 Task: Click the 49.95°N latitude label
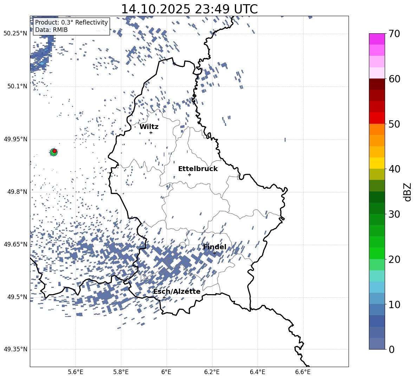(x=15, y=139)
